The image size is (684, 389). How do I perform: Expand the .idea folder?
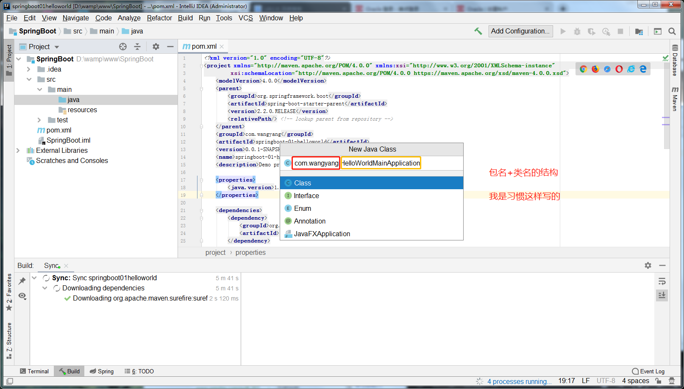pyautogui.click(x=29, y=69)
